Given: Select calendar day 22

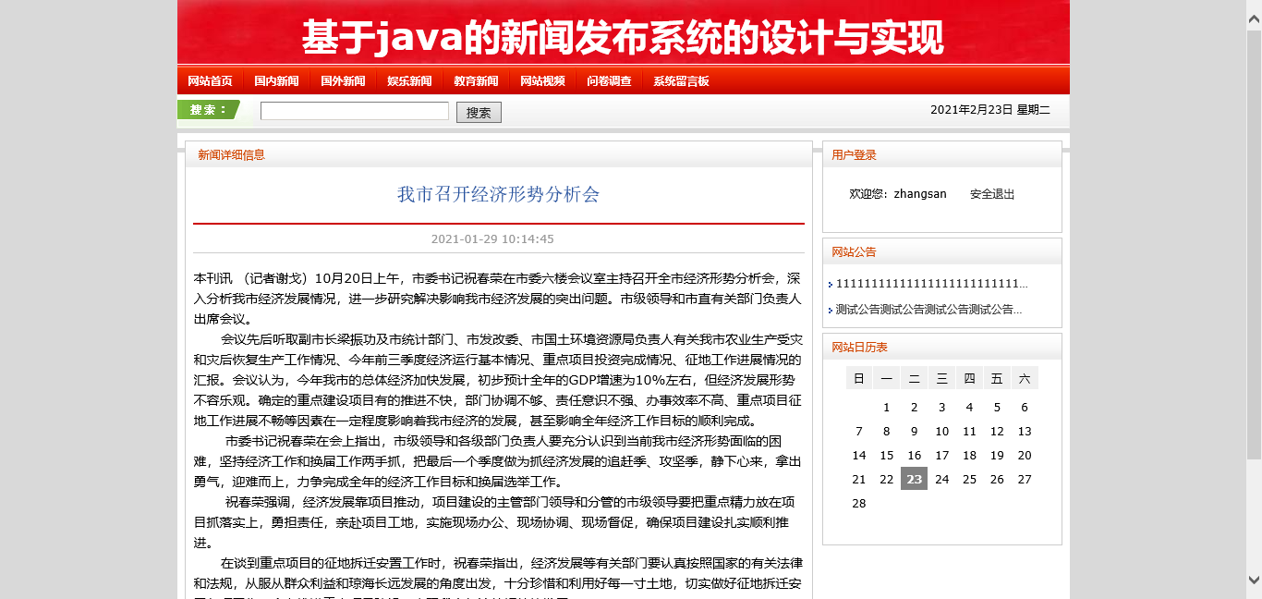Looking at the screenshot, I should click(x=886, y=480).
